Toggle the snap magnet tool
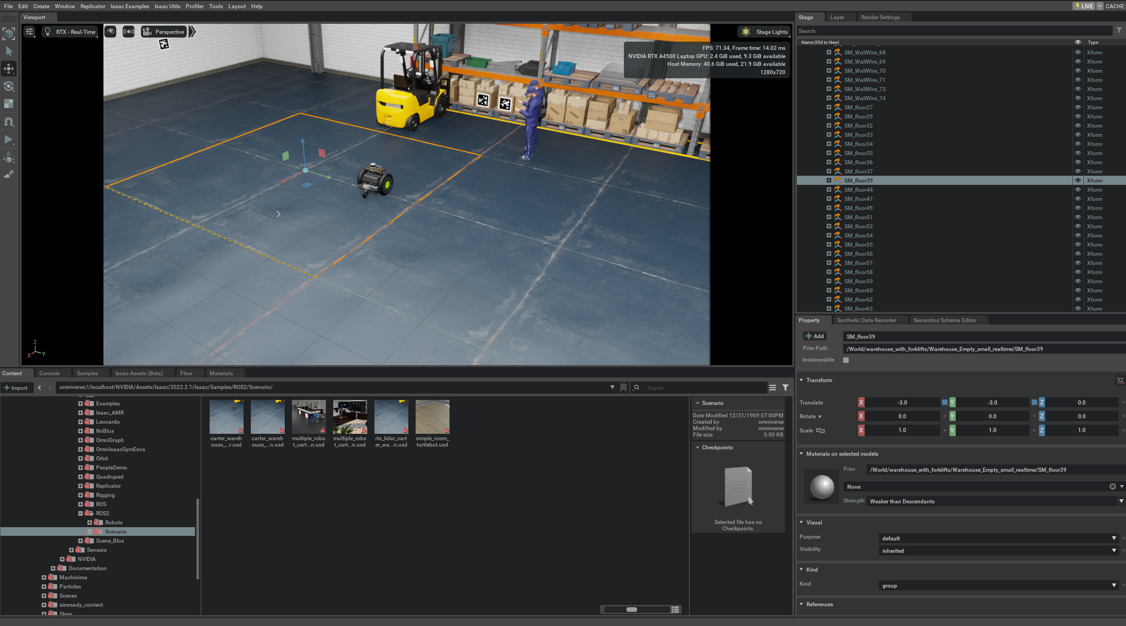 pos(9,122)
